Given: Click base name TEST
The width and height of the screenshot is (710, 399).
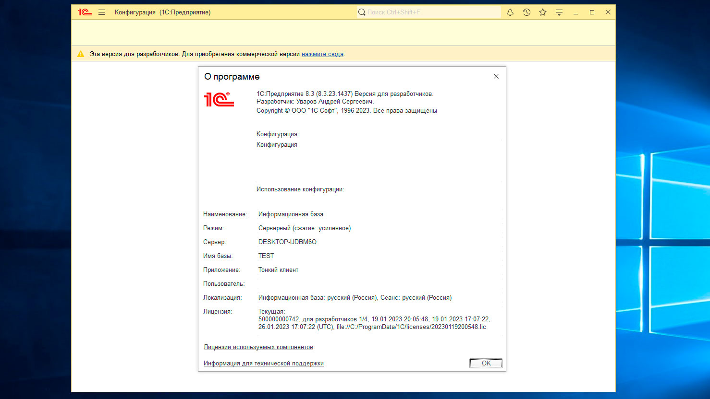Looking at the screenshot, I should [266, 256].
